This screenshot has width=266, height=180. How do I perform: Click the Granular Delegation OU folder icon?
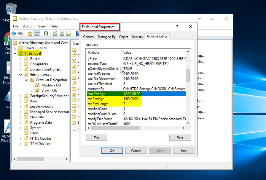[x=32, y=80]
